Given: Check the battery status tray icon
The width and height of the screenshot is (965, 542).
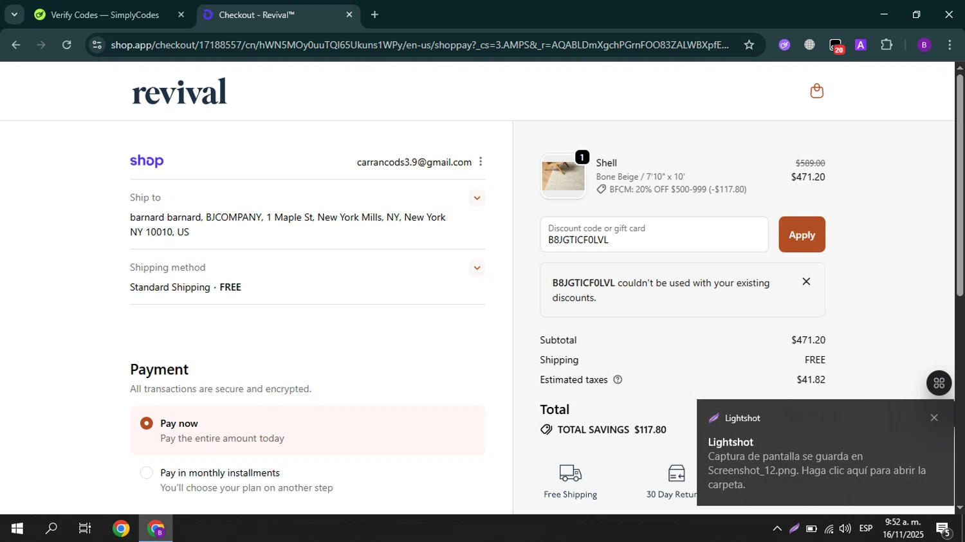Looking at the screenshot, I should 811,528.
